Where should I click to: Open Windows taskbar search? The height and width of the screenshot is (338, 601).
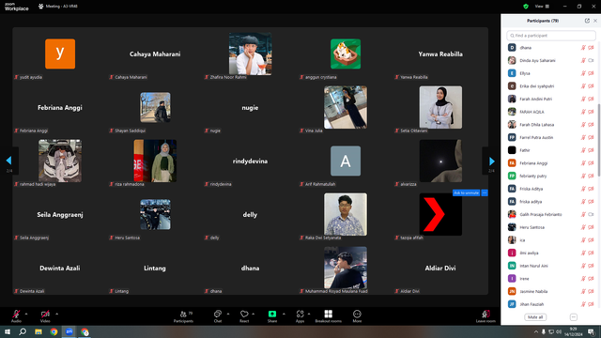23,331
